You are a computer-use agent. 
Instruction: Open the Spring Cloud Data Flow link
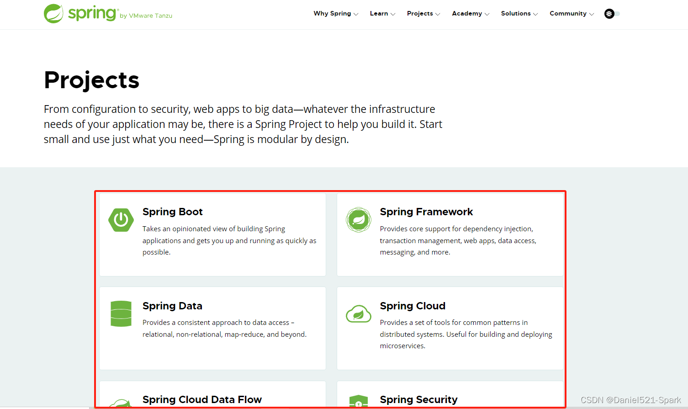coord(202,399)
